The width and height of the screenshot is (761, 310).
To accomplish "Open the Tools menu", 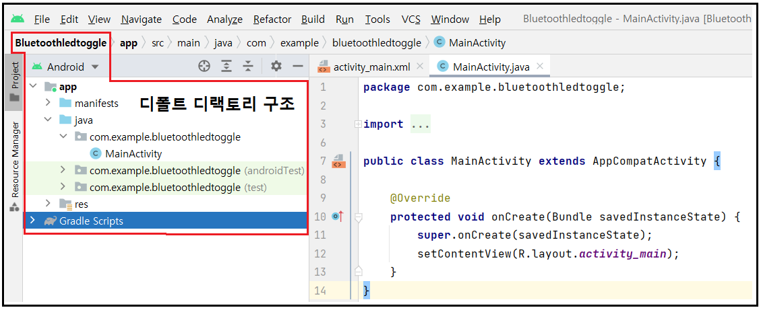I will click(377, 20).
